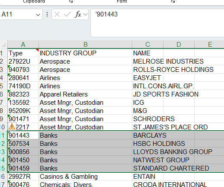Image resolution: width=224 pixels, height=187 pixels.
Task: Select cell containing 'Type'
Action: (23, 53)
